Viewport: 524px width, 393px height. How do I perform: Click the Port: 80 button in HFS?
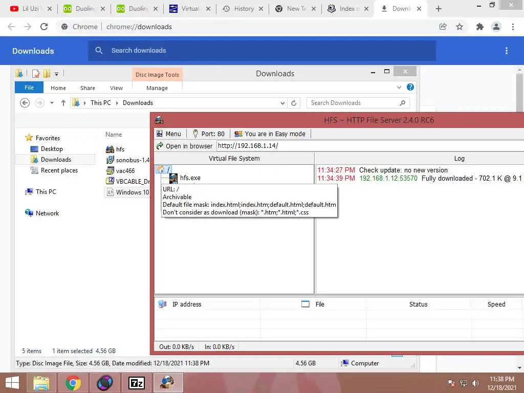[209, 134]
